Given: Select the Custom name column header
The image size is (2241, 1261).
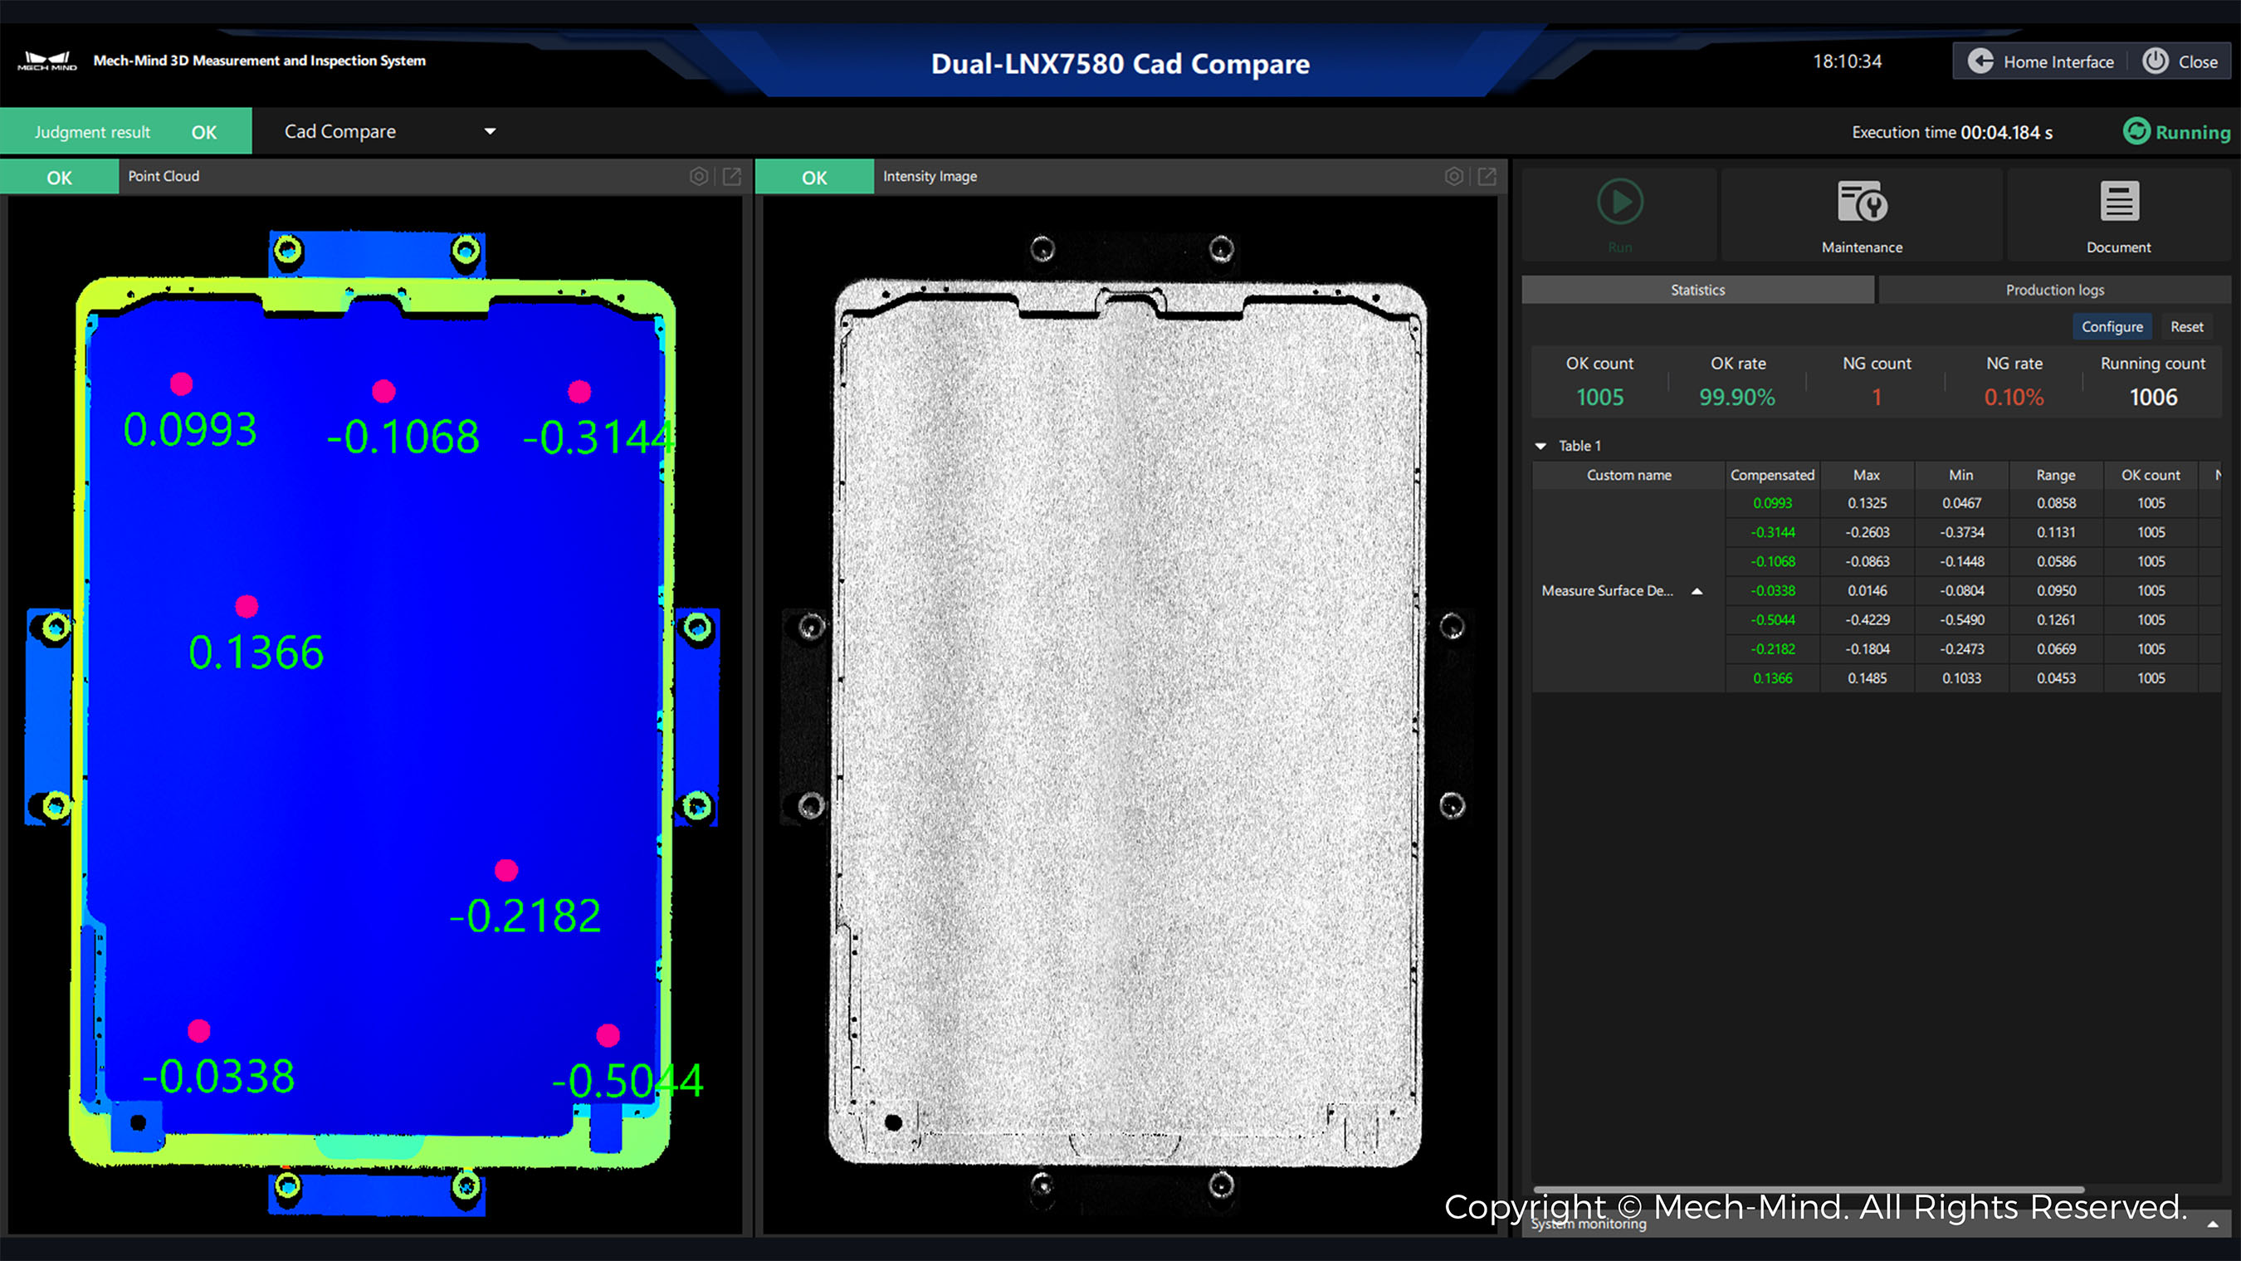Looking at the screenshot, I should pyautogui.click(x=1628, y=475).
